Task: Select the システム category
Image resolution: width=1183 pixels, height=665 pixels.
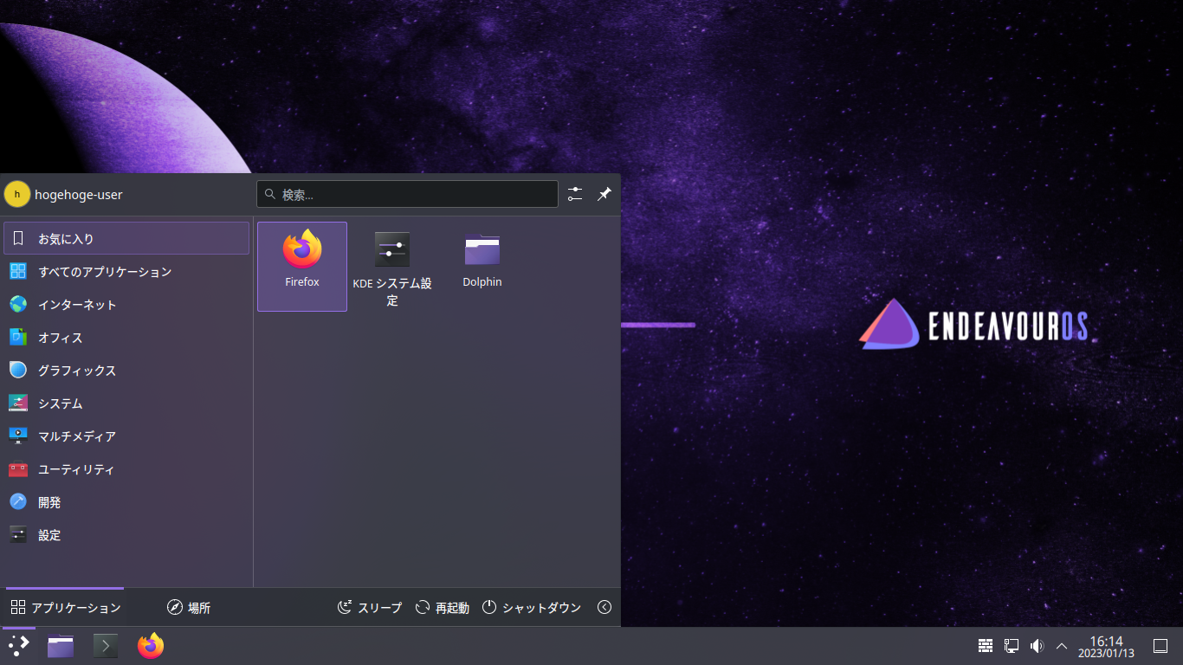Action: coord(126,403)
